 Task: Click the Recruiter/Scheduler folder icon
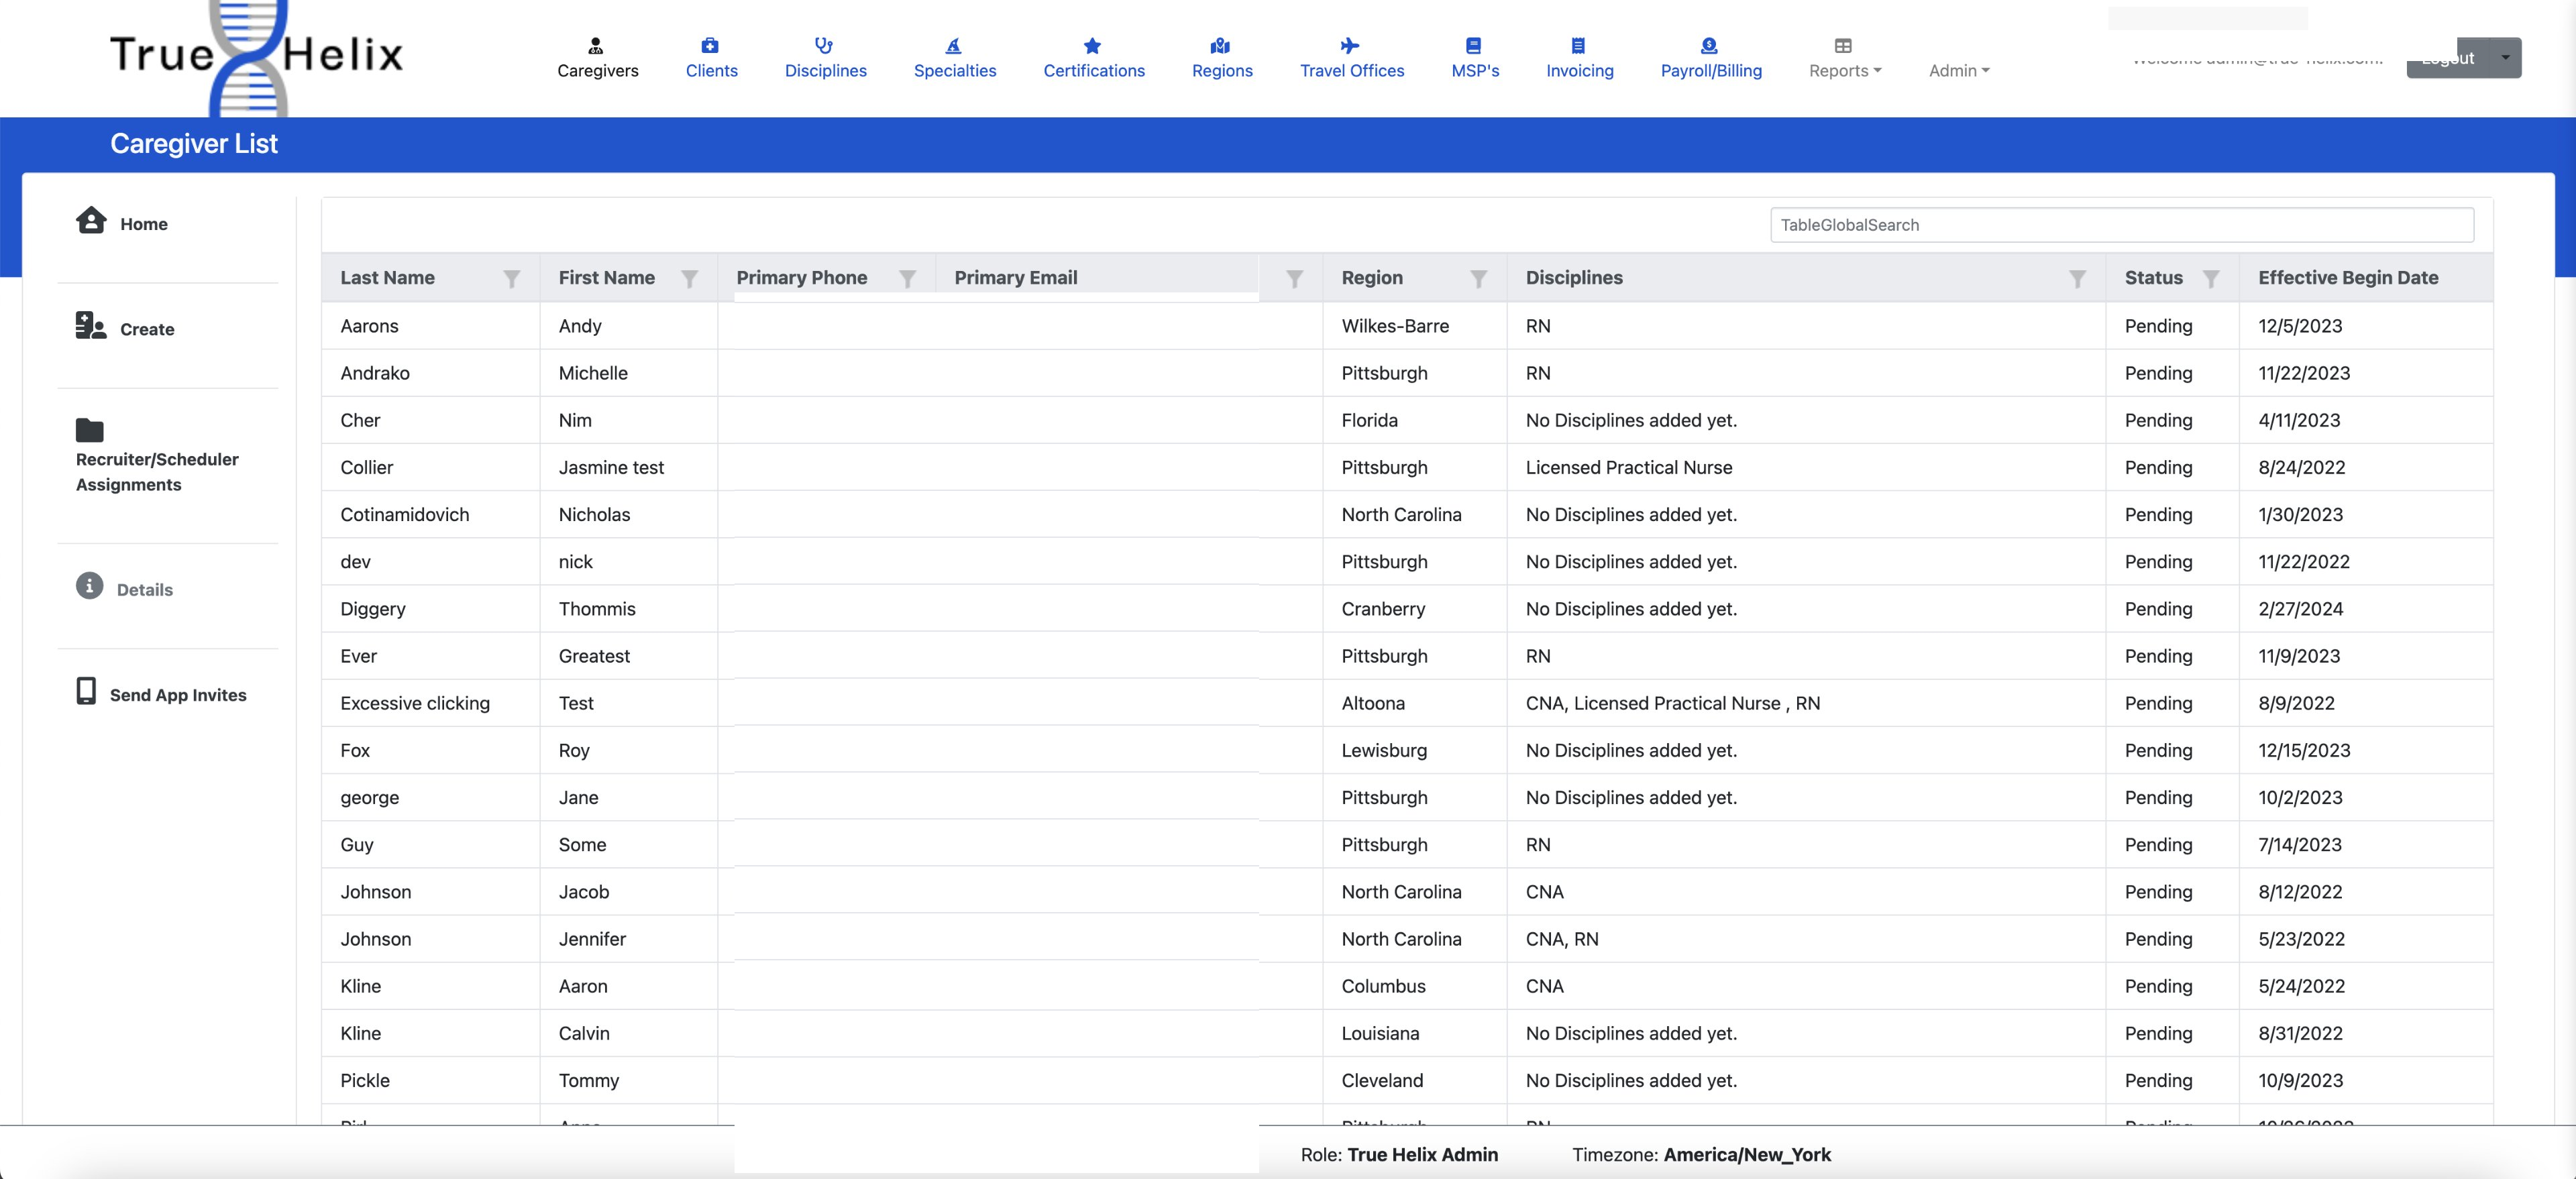click(90, 430)
